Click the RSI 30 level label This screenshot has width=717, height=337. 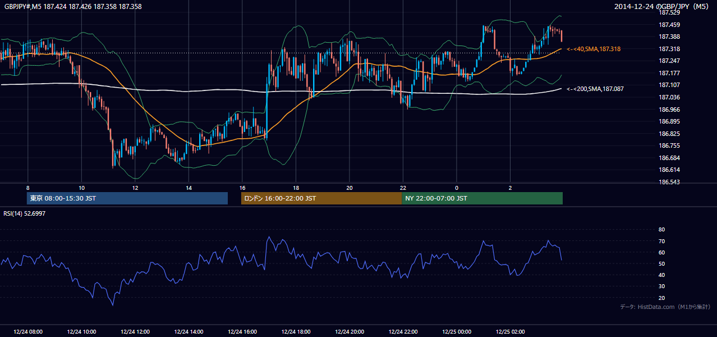tap(661, 286)
